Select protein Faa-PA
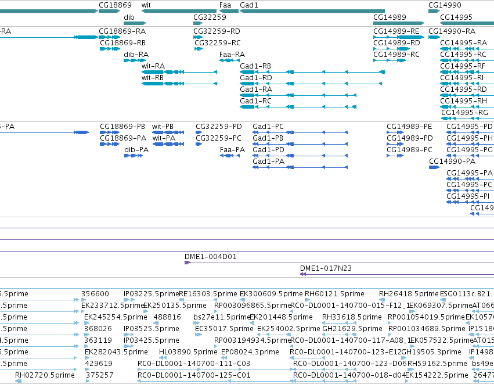 pos(229,156)
